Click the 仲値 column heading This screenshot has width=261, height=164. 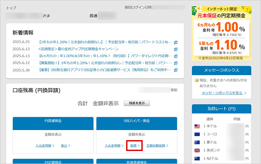coord(237,119)
